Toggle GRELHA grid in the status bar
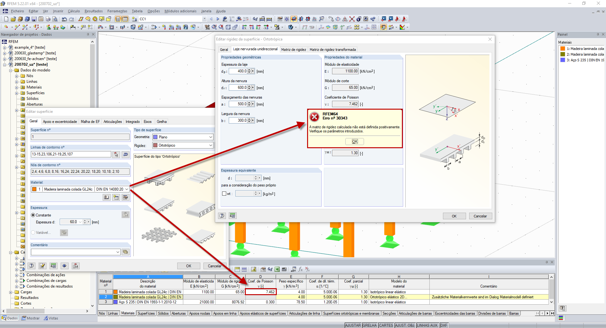Image resolution: width=606 pixels, height=328 pixels. point(370,325)
